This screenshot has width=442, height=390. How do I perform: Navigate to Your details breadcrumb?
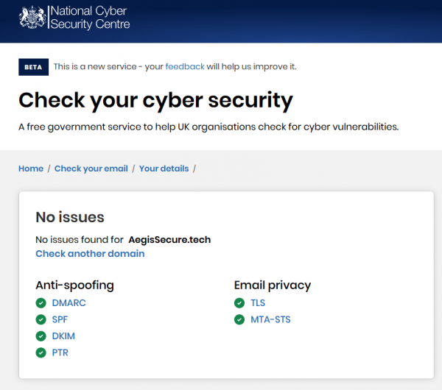click(164, 169)
